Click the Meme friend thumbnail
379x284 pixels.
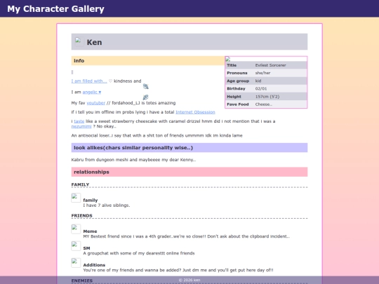(x=76, y=229)
